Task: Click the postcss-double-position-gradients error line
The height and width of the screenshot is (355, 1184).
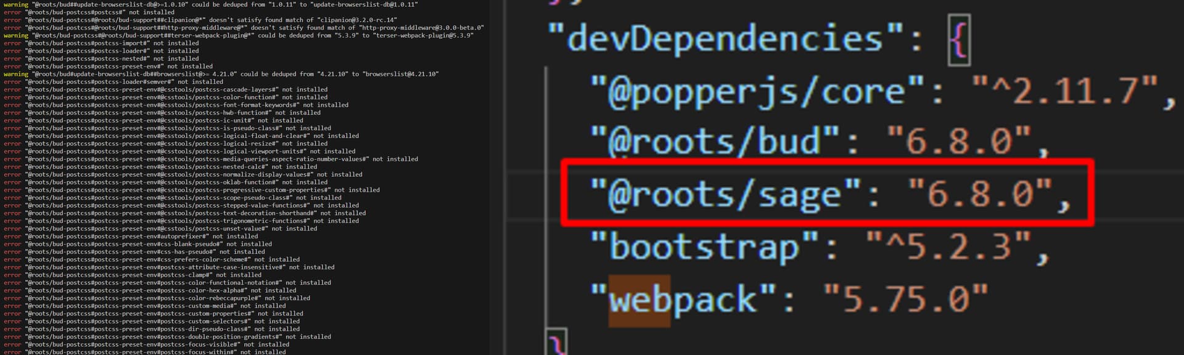Action: point(167,337)
